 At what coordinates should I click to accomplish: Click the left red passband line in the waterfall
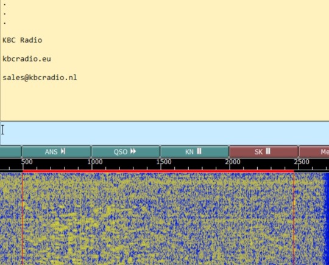[23, 219]
